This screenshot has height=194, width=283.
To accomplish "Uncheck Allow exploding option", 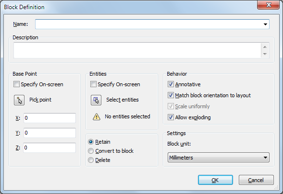I will coord(171,117).
